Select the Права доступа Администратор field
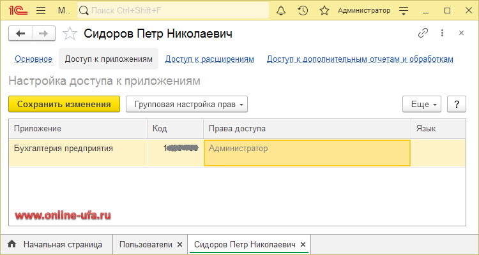This screenshot has width=479, height=255. [307, 153]
